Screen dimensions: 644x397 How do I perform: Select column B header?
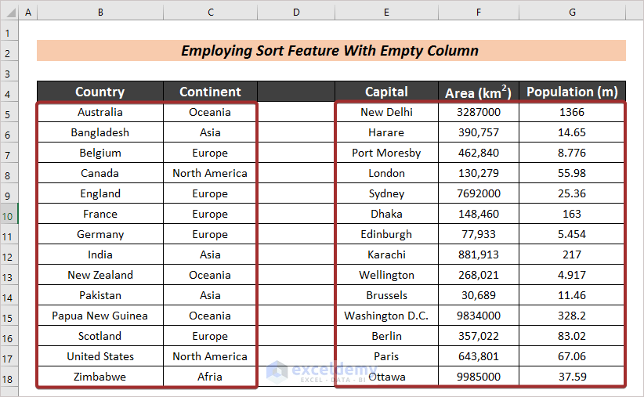100,13
